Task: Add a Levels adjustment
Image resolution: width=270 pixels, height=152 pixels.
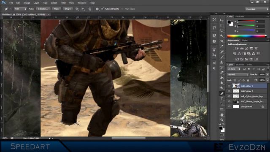Action: 242,49
